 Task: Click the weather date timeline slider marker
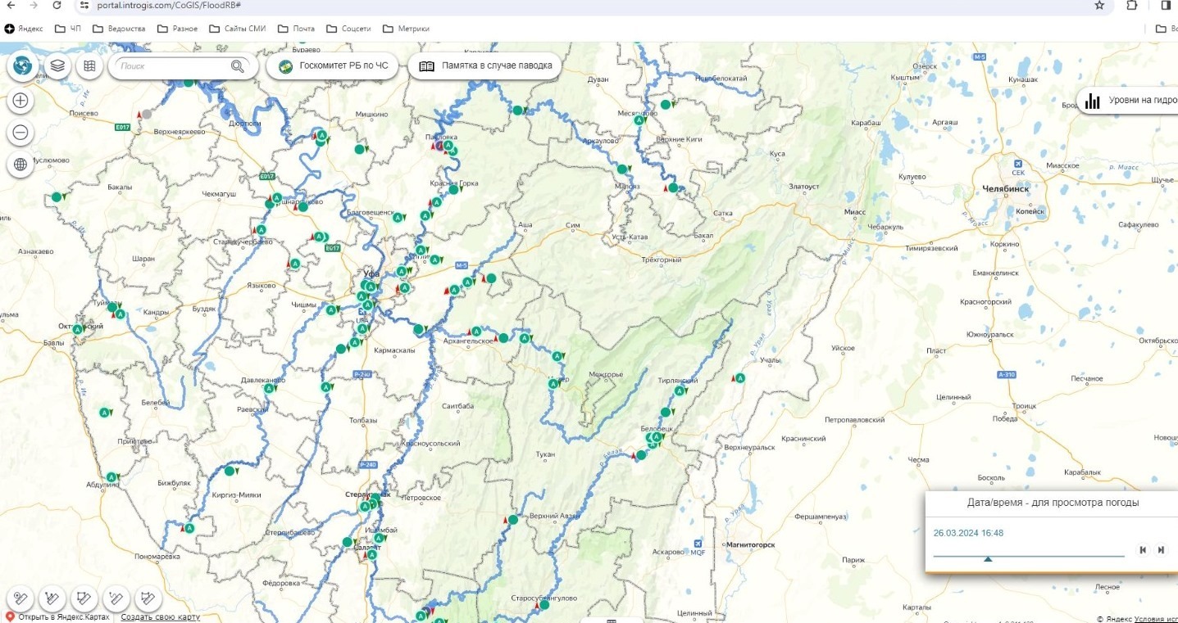point(988,558)
